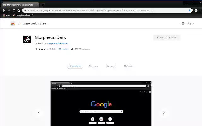Maximize the Chrome window
Viewport: 202px width, 126px height.
tap(193, 3)
